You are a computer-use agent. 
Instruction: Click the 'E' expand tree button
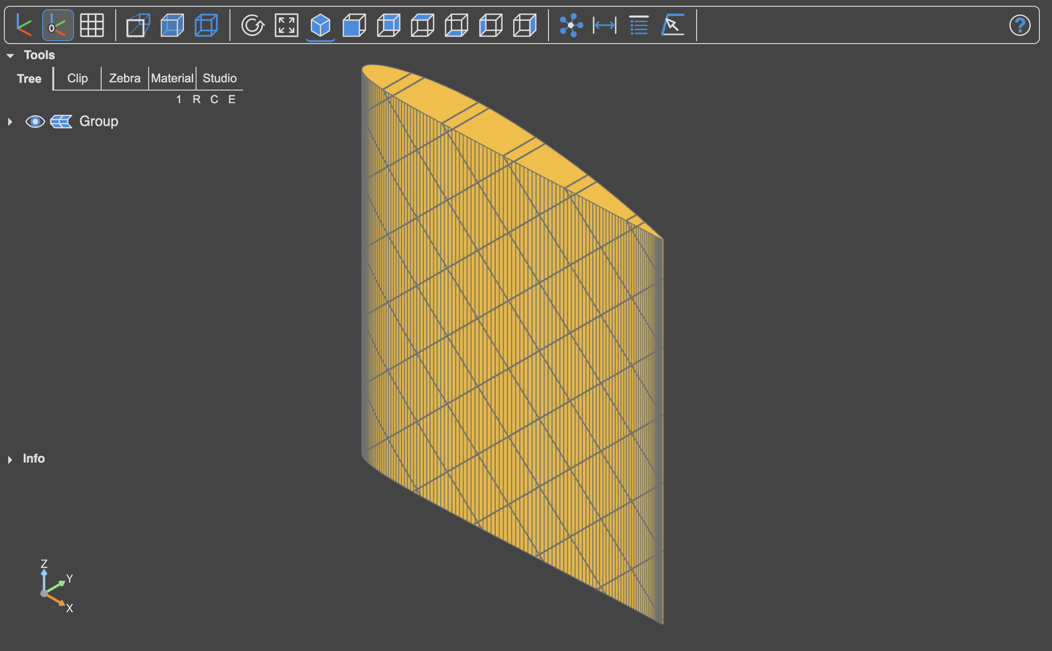(232, 99)
